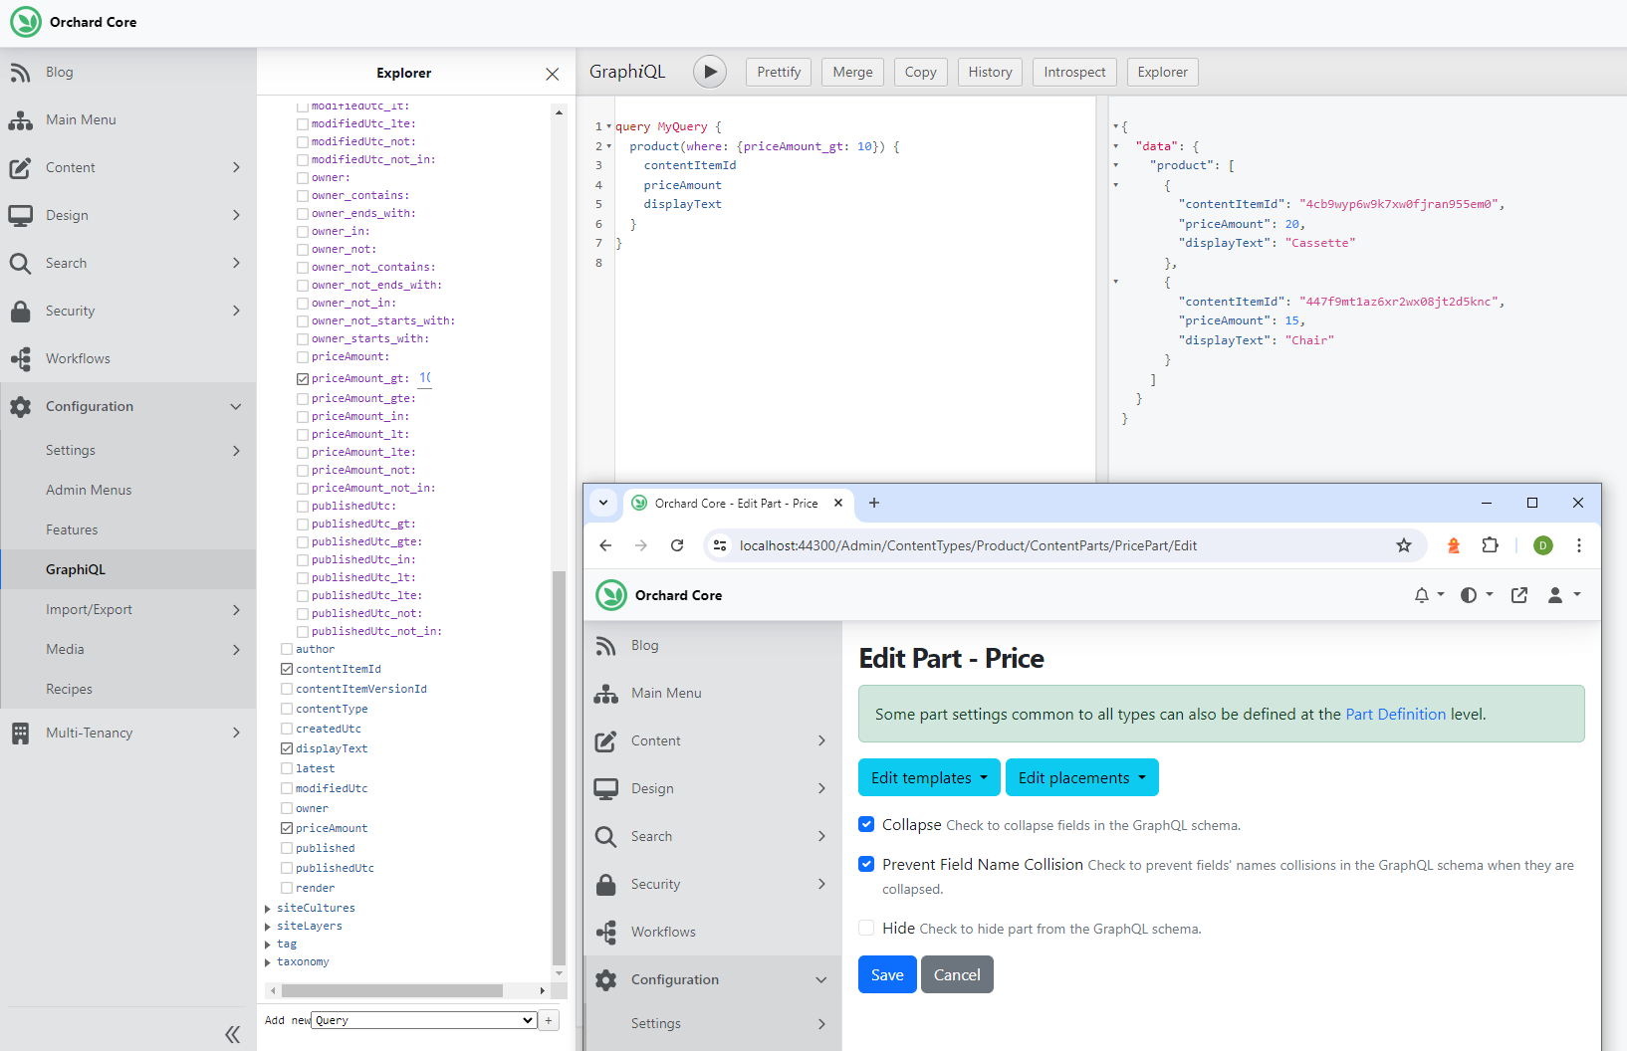This screenshot has height=1051, width=1627.
Task: Disable the Collapse checkbox in part settings
Action: 866,824
